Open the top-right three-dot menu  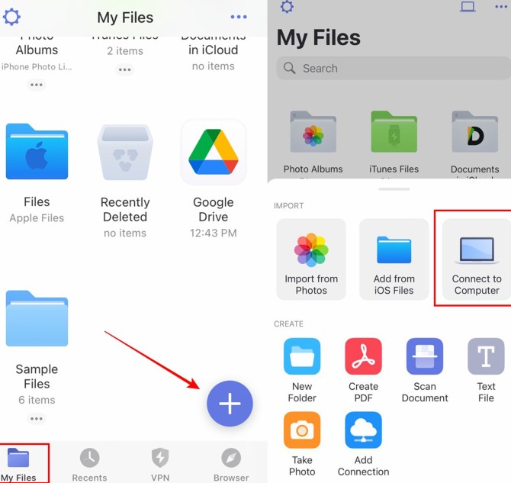(x=239, y=17)
